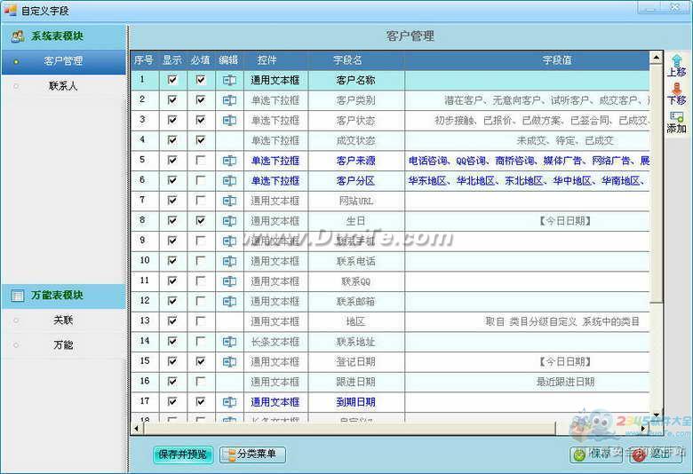The image size is (693, 474).
Task: Select 关联 under 万能表模块
Action: point(63,320)
